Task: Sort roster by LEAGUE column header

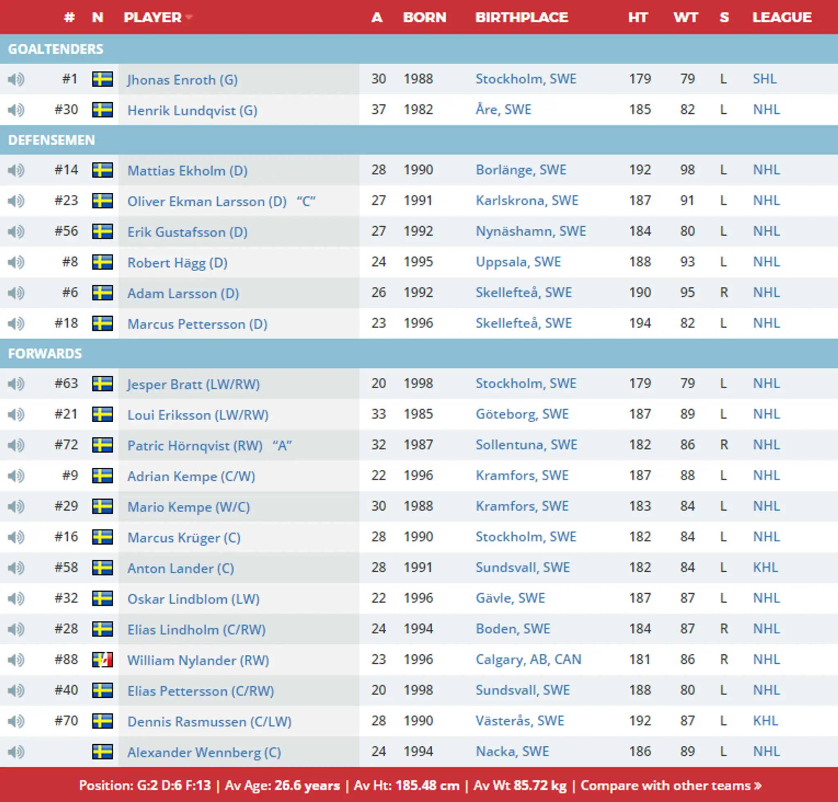Action: pyautogui.click(x=782, y=17)
